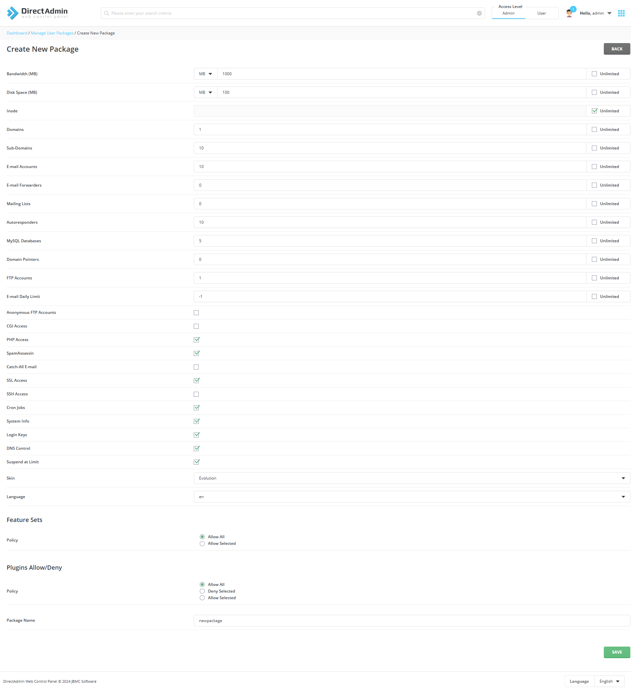Enable Anonymous FTP Accounts checkbox
Viewport: 631px width, 691px height.
click(196, 312)
